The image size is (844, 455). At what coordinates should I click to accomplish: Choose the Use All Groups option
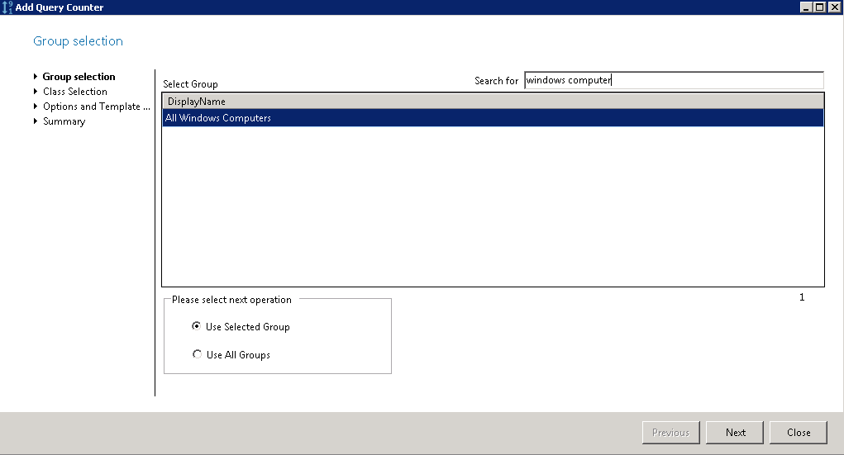(x=197, y=354)
